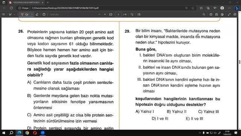Open the Favorites list icon

201,8
